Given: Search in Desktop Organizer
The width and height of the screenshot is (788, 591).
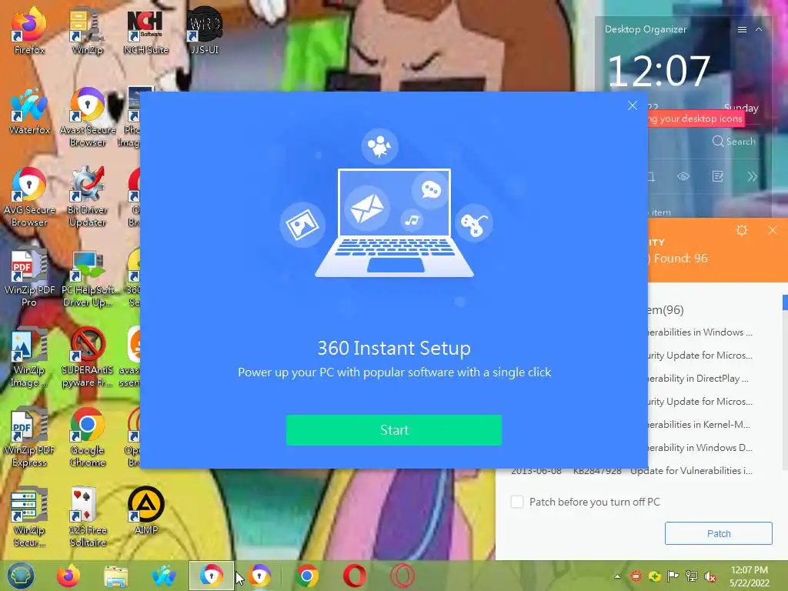Looking at the screenshot, I should coord(733,142).
